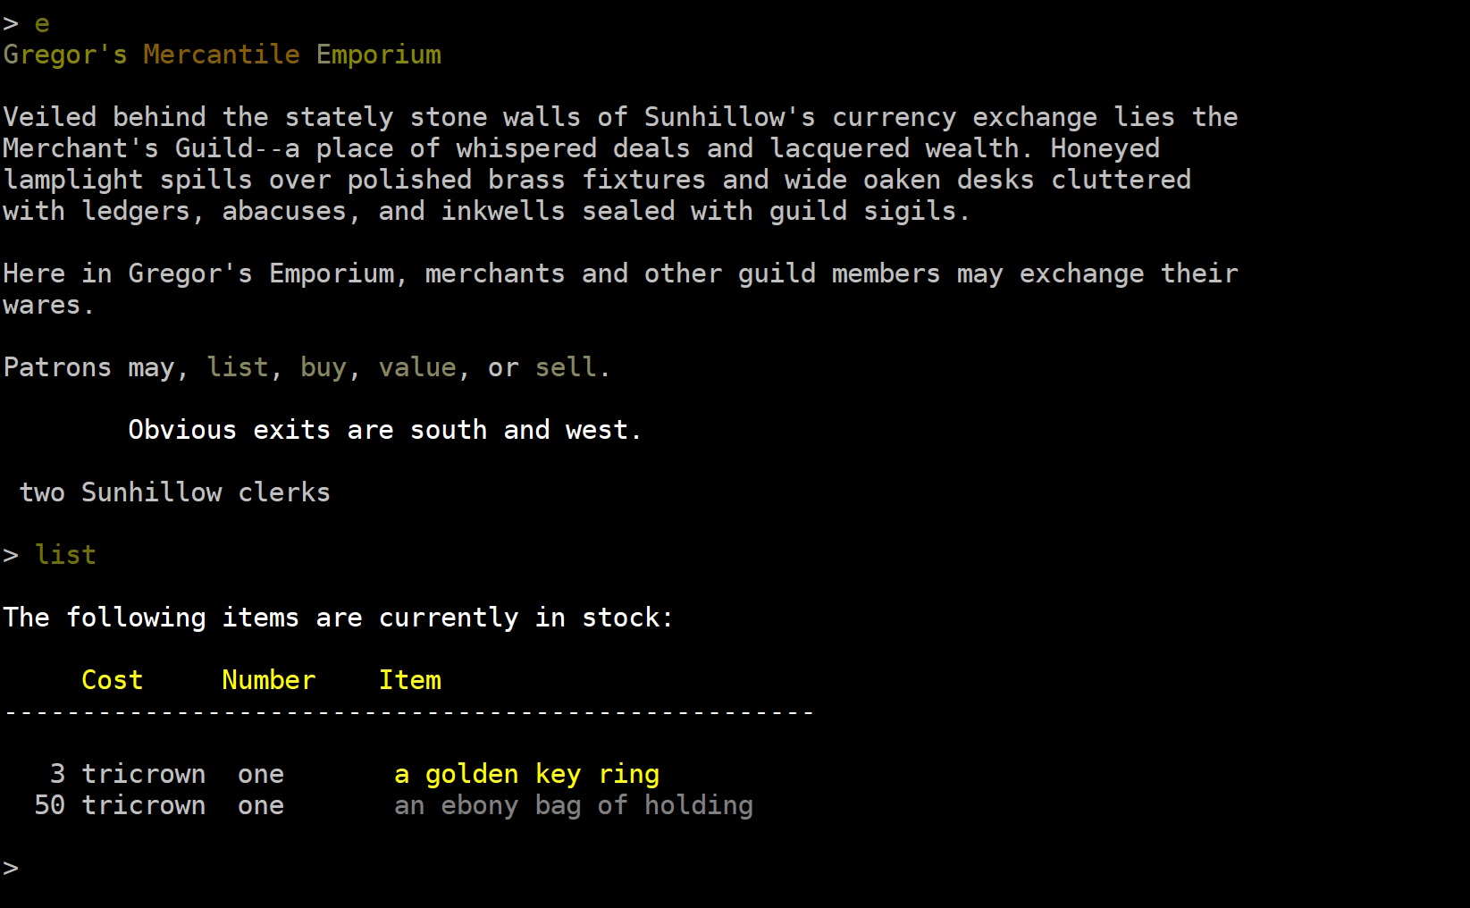
Task: Click the 'Gregor's Mercantile Emporium' room title
Action: (x=223, y=55)
